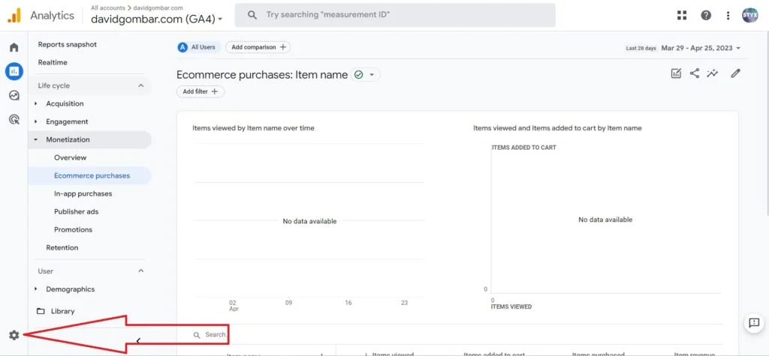Select In-app purchases report
The image size is (769, 356).
tap(83, 193)
